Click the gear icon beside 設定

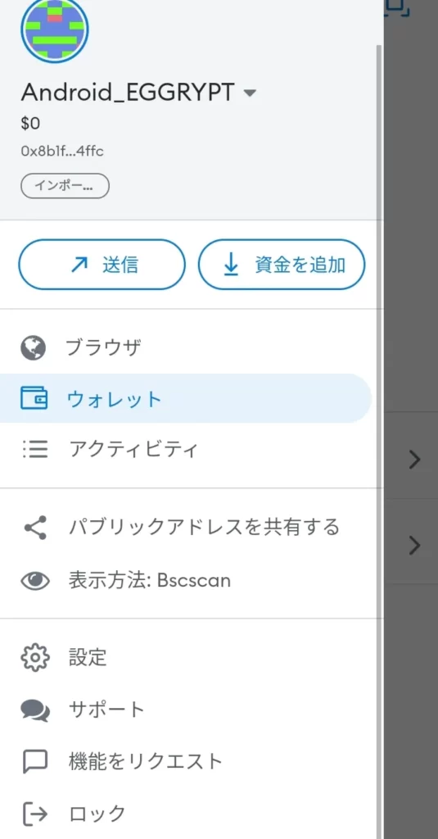(34, 658)
